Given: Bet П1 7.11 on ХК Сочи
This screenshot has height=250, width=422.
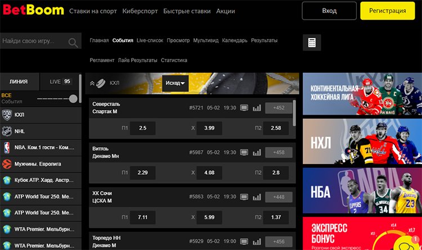Looking at the screenshot, I should pos(143,217).
